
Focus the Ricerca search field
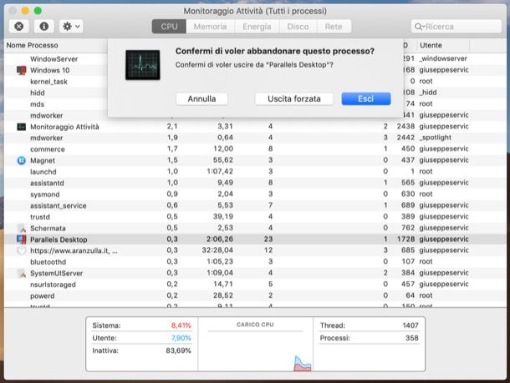click(456, 27)
